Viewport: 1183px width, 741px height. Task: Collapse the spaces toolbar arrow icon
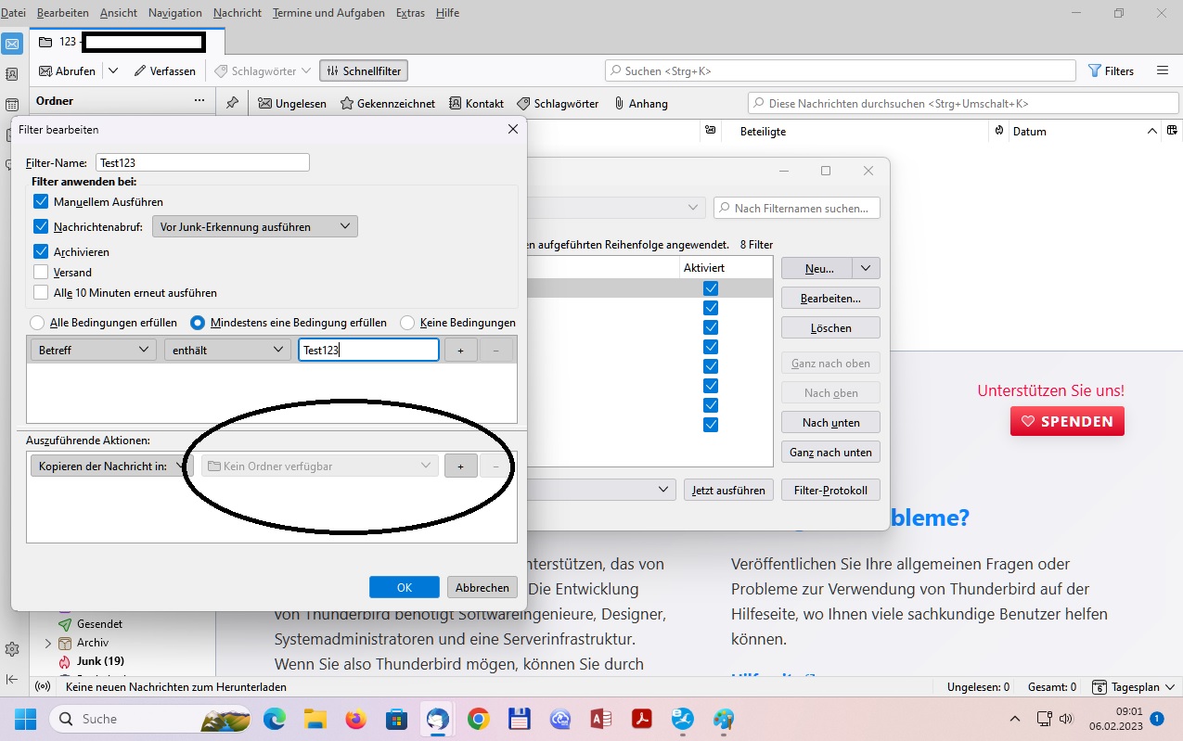point(12,680)
